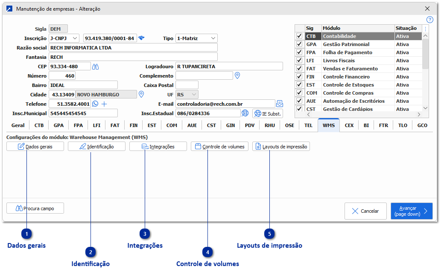
Task: Open the module grid column options menu
Action: (425, 29)
